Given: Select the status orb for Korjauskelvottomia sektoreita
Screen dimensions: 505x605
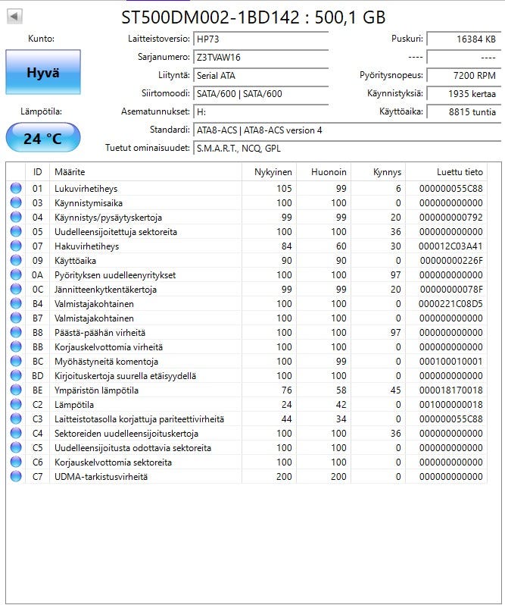Looking at the screenshot, I should pos(16,462).
